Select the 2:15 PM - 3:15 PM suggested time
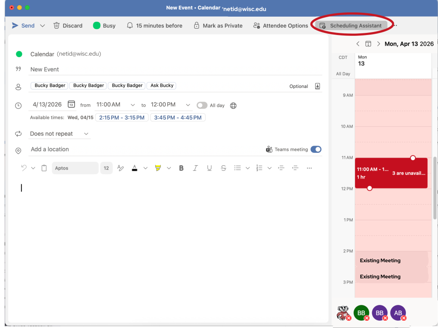Screen dimensions: 438x328 tap(122, 117)
